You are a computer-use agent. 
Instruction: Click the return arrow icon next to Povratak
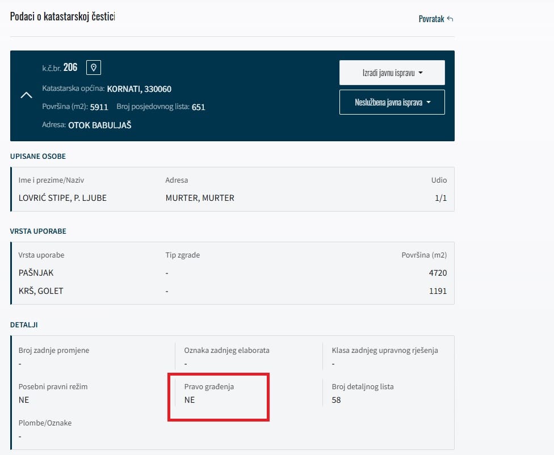pos(450,19)
